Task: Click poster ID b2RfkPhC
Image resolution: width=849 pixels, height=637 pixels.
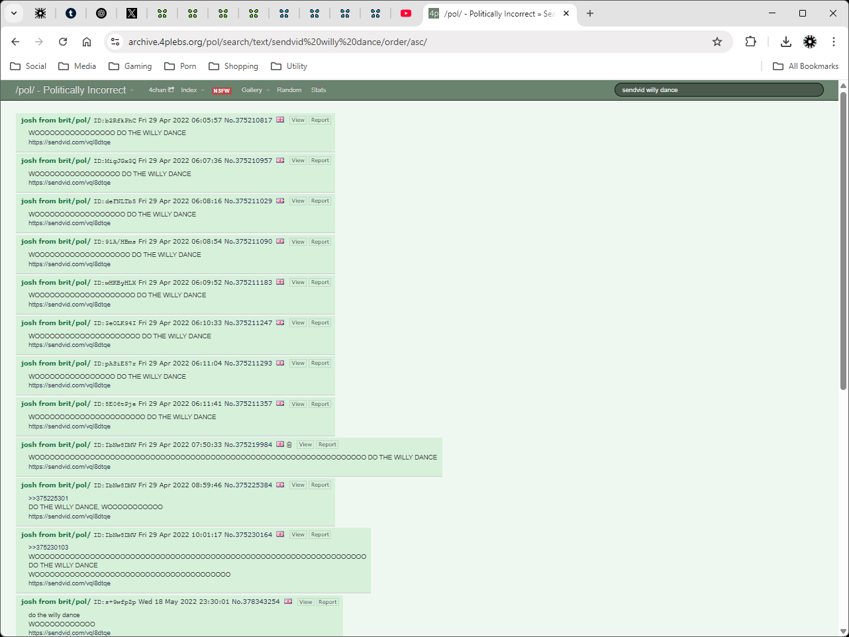Action: (x=115, y=121)
